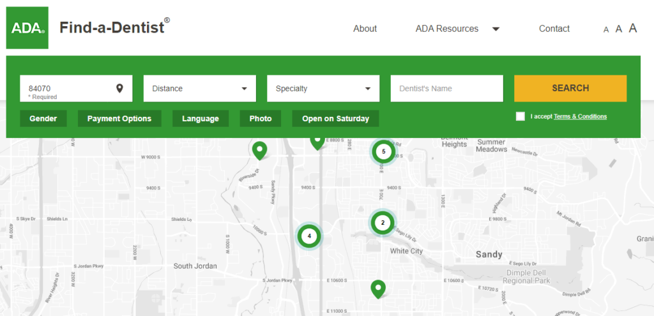Toggle the Language filter

(201, 118)
